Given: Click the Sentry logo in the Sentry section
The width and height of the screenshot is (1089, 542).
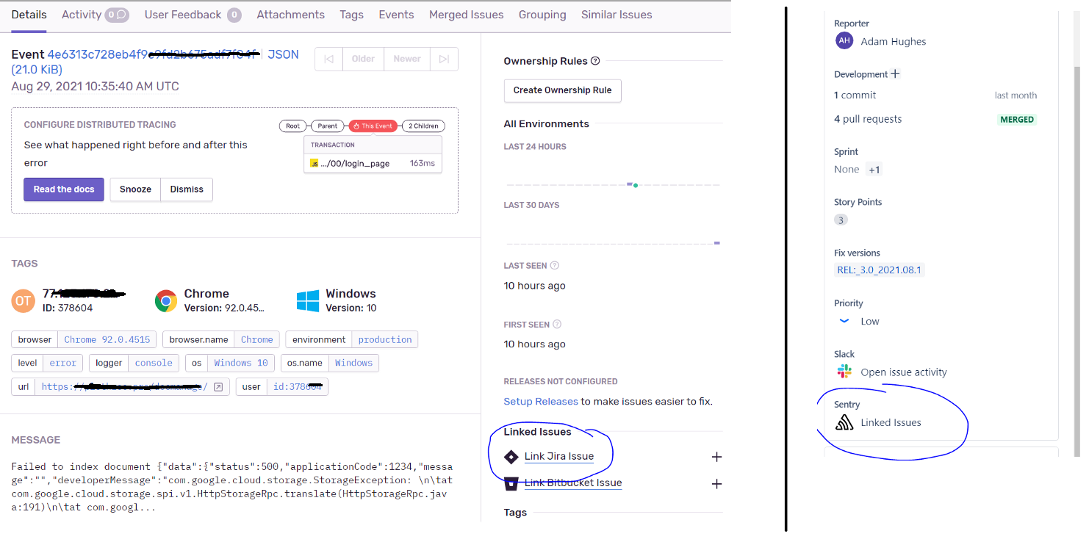Looking at the screenshot, I should pos(844,422).
